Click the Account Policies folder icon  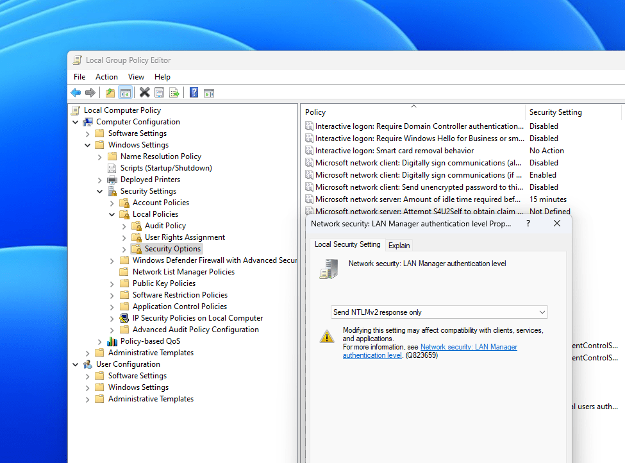(124, 203)
